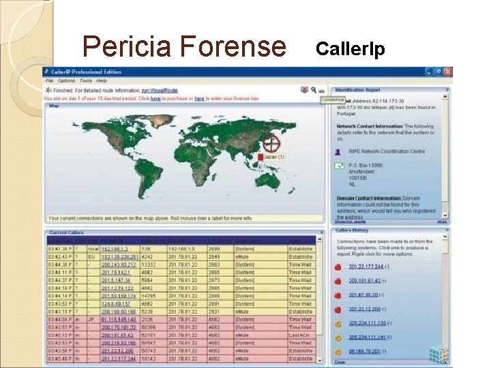Collapse the Identification Report panel

[x=447, y=90]
